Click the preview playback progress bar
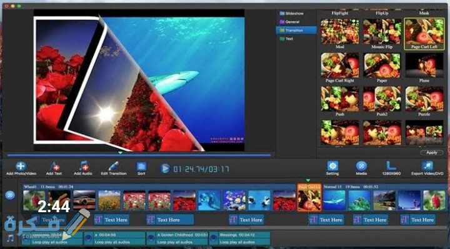450x249 pixels. pos(139,155)
